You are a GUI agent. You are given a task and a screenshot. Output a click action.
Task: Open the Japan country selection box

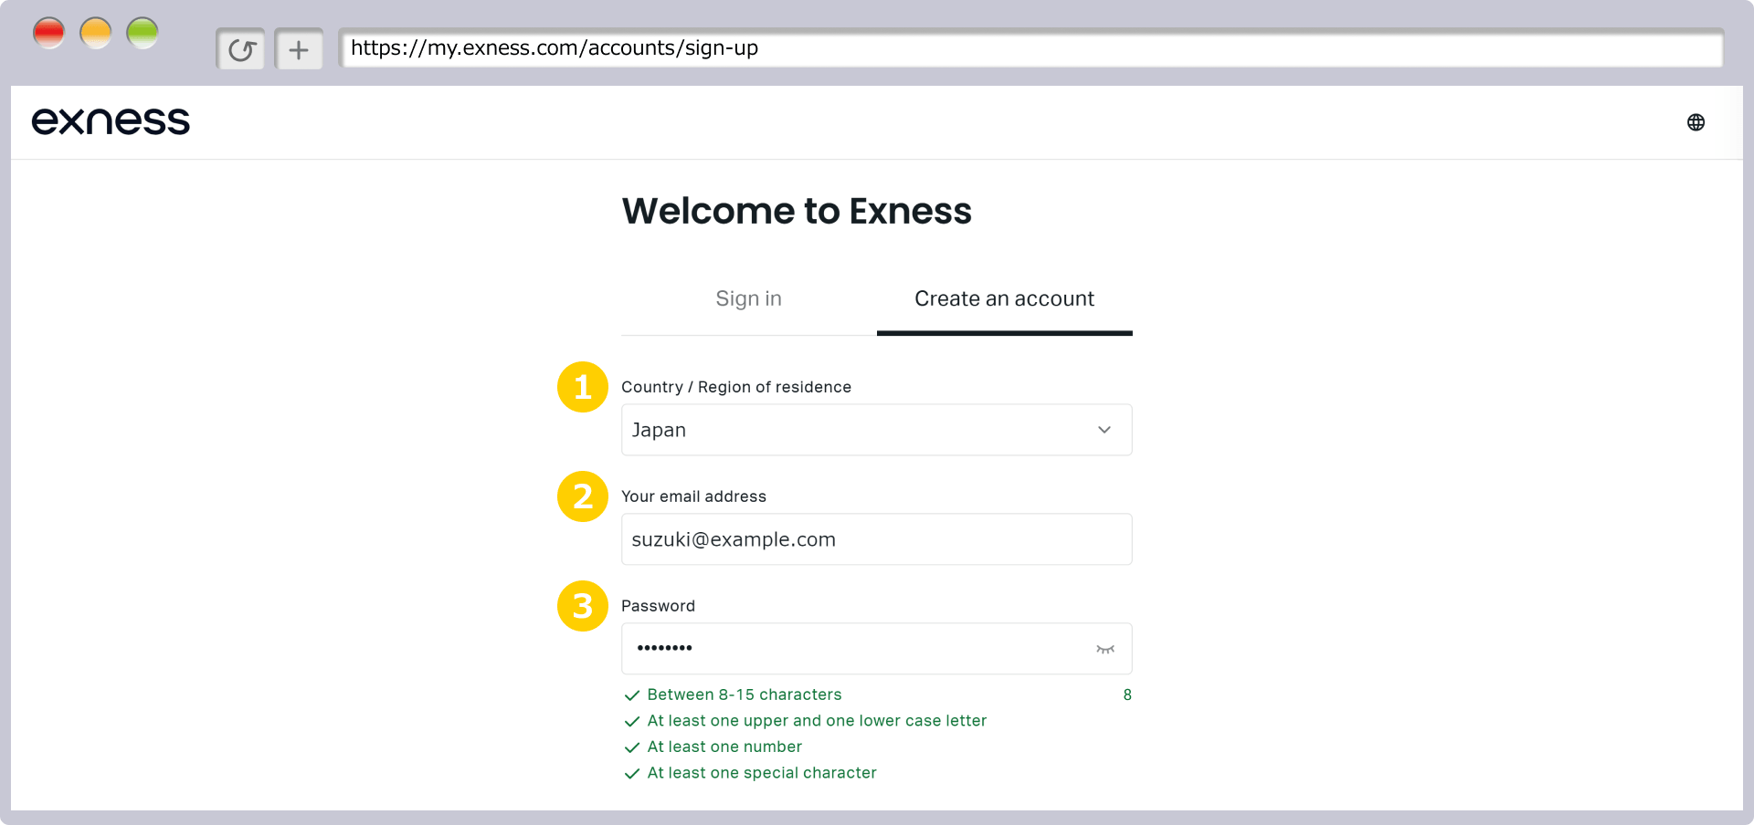tap(876, 430)
